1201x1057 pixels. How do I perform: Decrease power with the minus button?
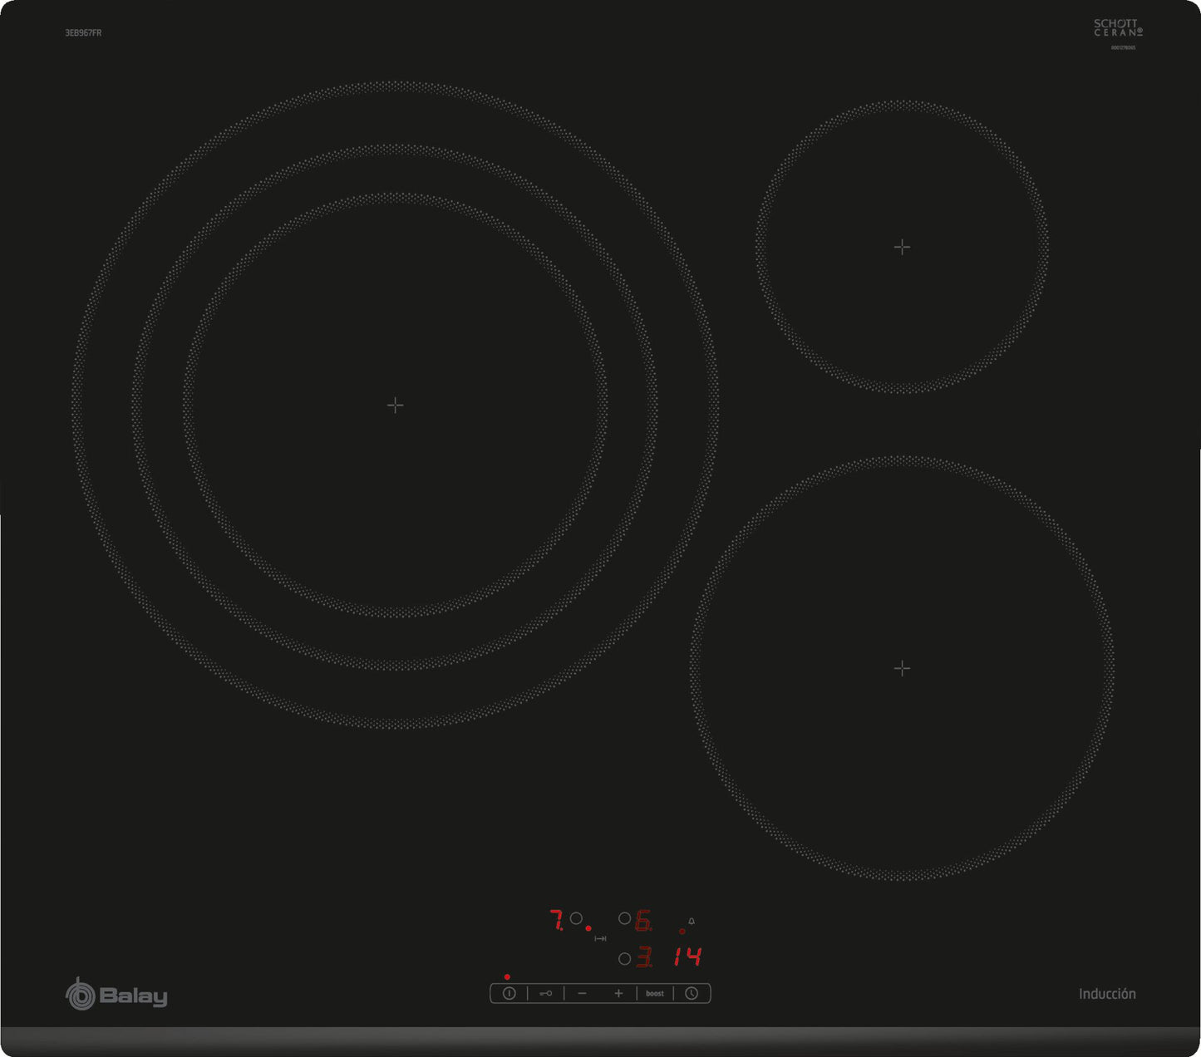tap(582, 994)
